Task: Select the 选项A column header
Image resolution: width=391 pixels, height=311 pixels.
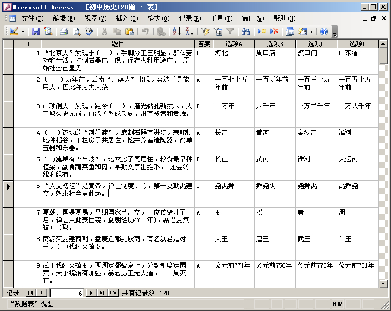Action: [234, 44]
